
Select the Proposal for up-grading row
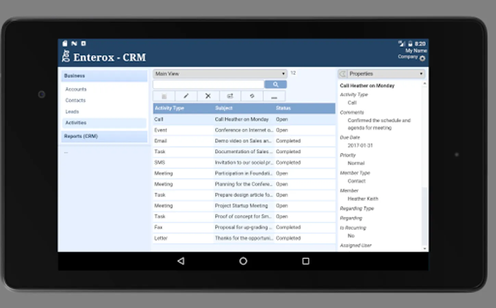pyautogui.click(x=244, y=227)
